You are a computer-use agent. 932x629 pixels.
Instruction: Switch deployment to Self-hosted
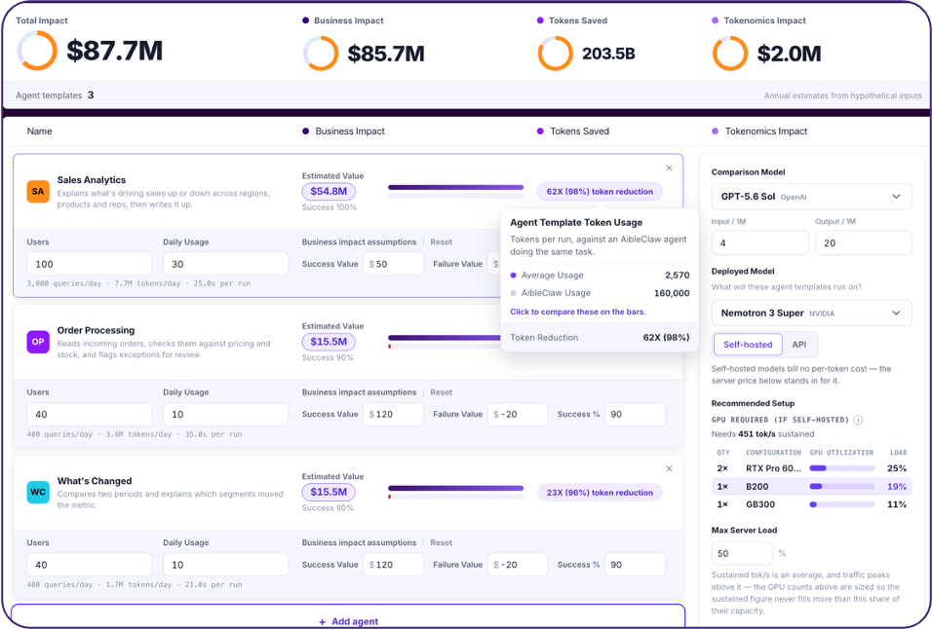point(748,344)
